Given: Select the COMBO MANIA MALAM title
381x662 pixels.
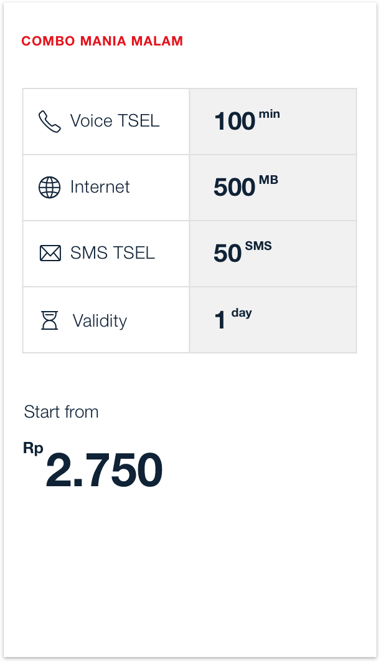Looking at the screenshot, I should click(x=102, y=42).
